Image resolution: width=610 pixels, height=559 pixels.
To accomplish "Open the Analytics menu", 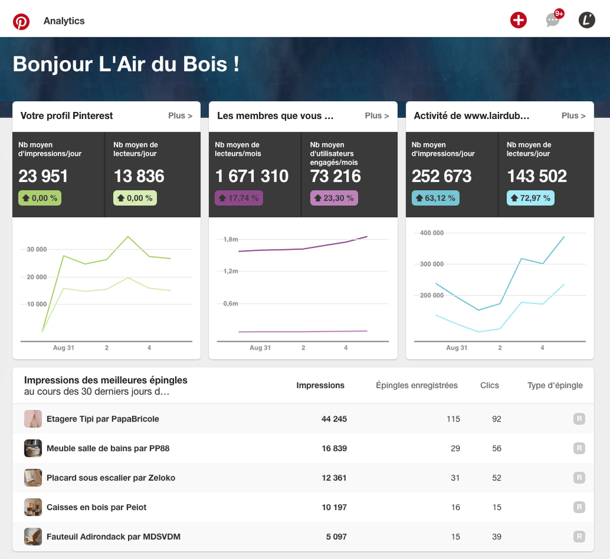I will 64,21.
